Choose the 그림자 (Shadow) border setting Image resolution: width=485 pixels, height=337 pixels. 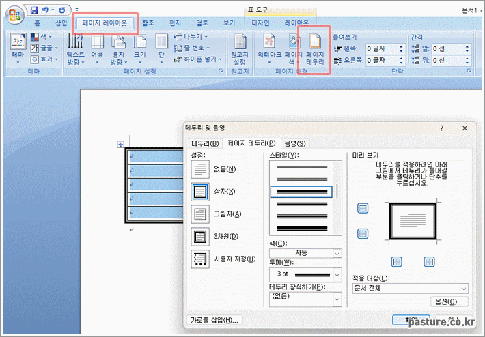click(x=200, y=214)
